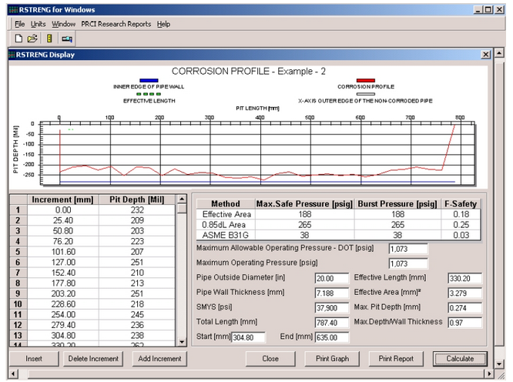Click increment cell 127.00
This screenshot has width=513, height=382.
pos(63,263)
